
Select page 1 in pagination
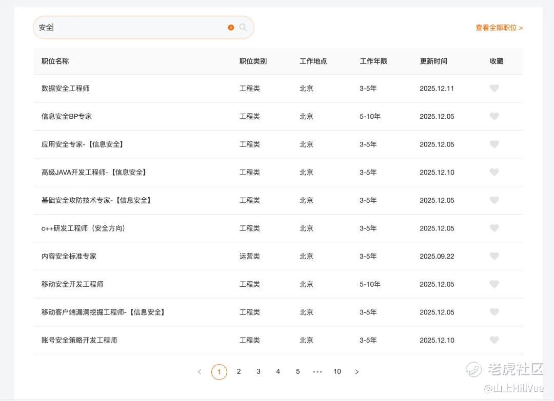point(219,372)
